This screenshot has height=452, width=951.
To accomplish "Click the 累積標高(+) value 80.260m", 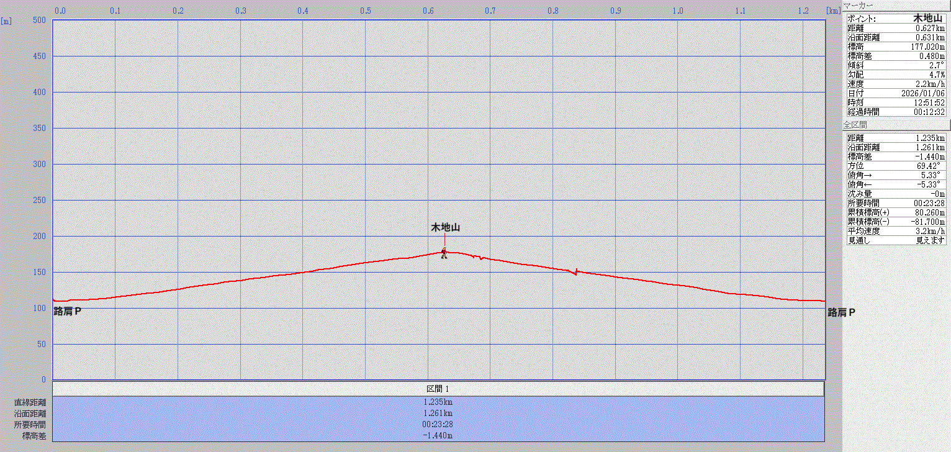I will [929, 212].
